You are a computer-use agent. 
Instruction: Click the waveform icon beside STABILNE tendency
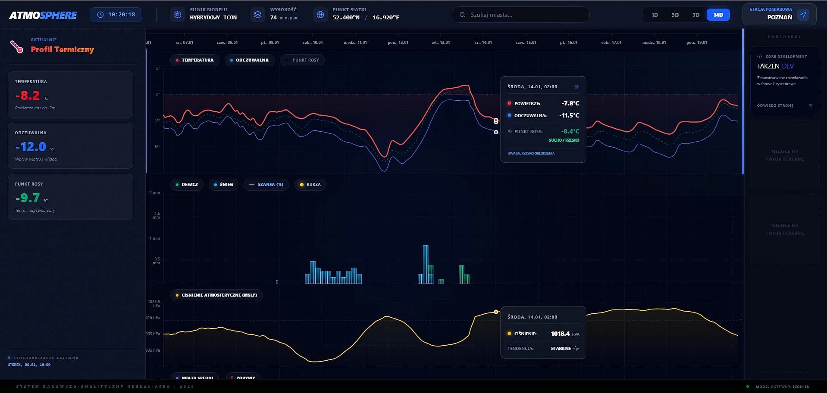[x=576, y=348]
